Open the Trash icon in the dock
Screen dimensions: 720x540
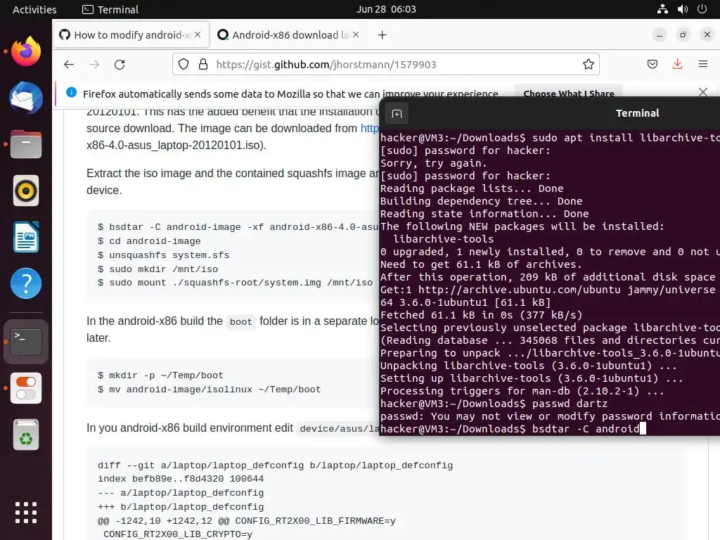pyautogui.click(x=26, y=435)
